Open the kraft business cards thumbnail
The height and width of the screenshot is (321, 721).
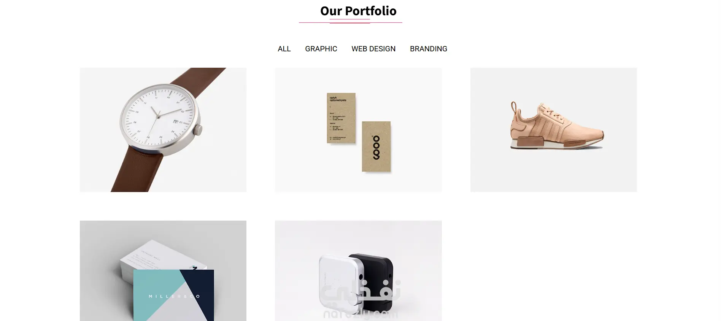tap(358, 130)
